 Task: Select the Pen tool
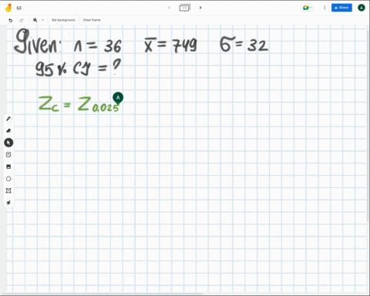point(8,119)
